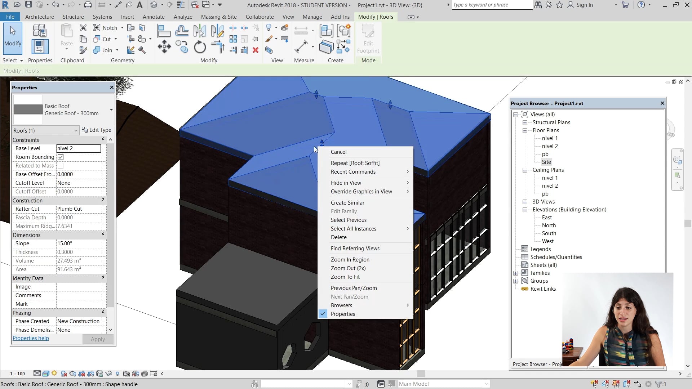Open the Edit Footprint mode
Viewport: 692px width, 389px height.
[368, 39]
